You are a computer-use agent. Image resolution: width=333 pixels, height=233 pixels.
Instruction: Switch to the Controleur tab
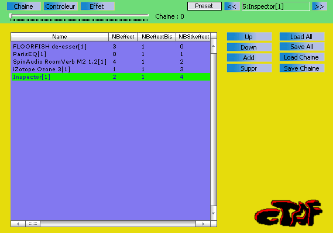tap(60, 6)
